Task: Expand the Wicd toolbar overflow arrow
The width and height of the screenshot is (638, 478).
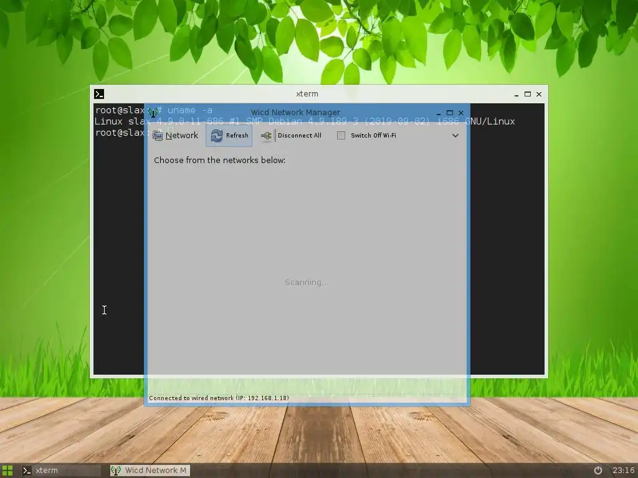Action: pyautogui.click(x=455, y=135)
